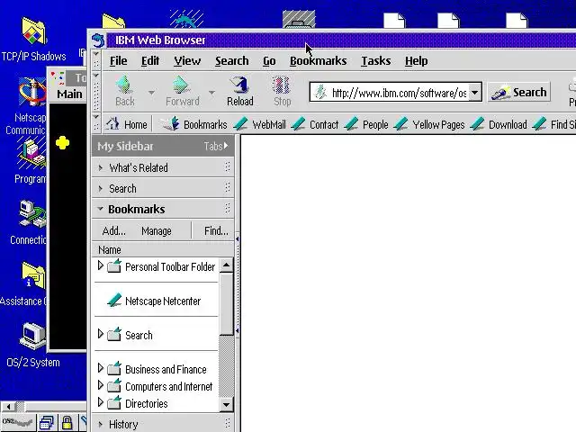Expand the Directories bookmark folder
This screenshot has width=576, height=432.
pyautogui.click(x=100, y=402)
